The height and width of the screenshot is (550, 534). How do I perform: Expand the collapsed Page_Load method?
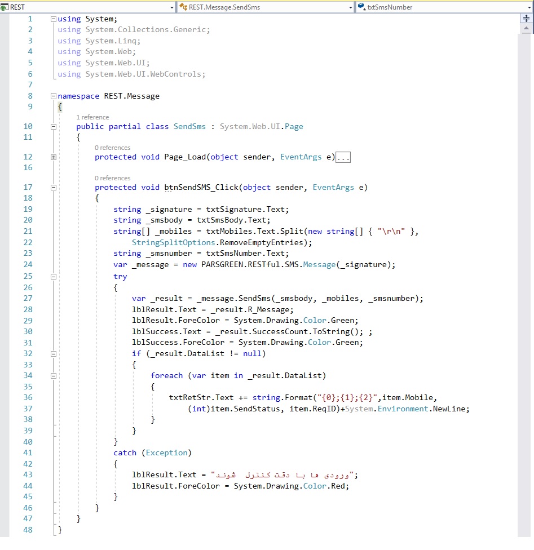(54, 157)
